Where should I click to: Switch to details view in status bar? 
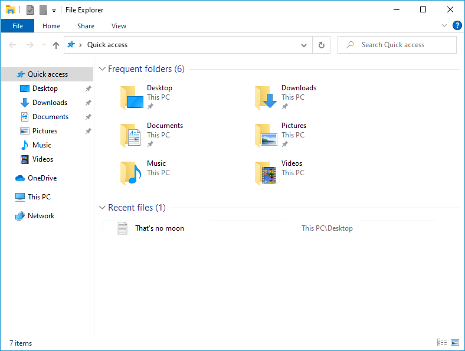pyautogui.click(x=442, y=343)
